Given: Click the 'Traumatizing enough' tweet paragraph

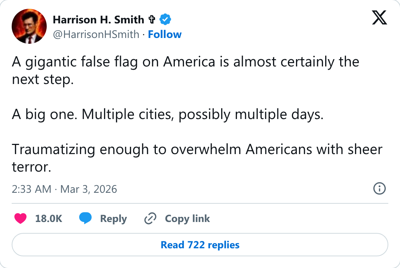Looking at the screenshot, I should [197, 158].
